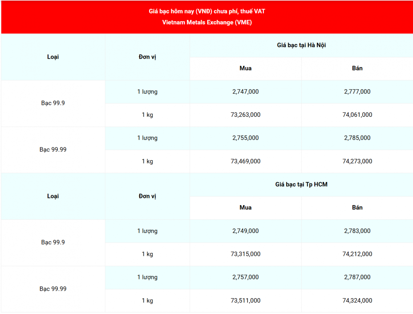Select the 2,783,000 sell price
This screenshot has width=413, height=314.
[357, 231]
